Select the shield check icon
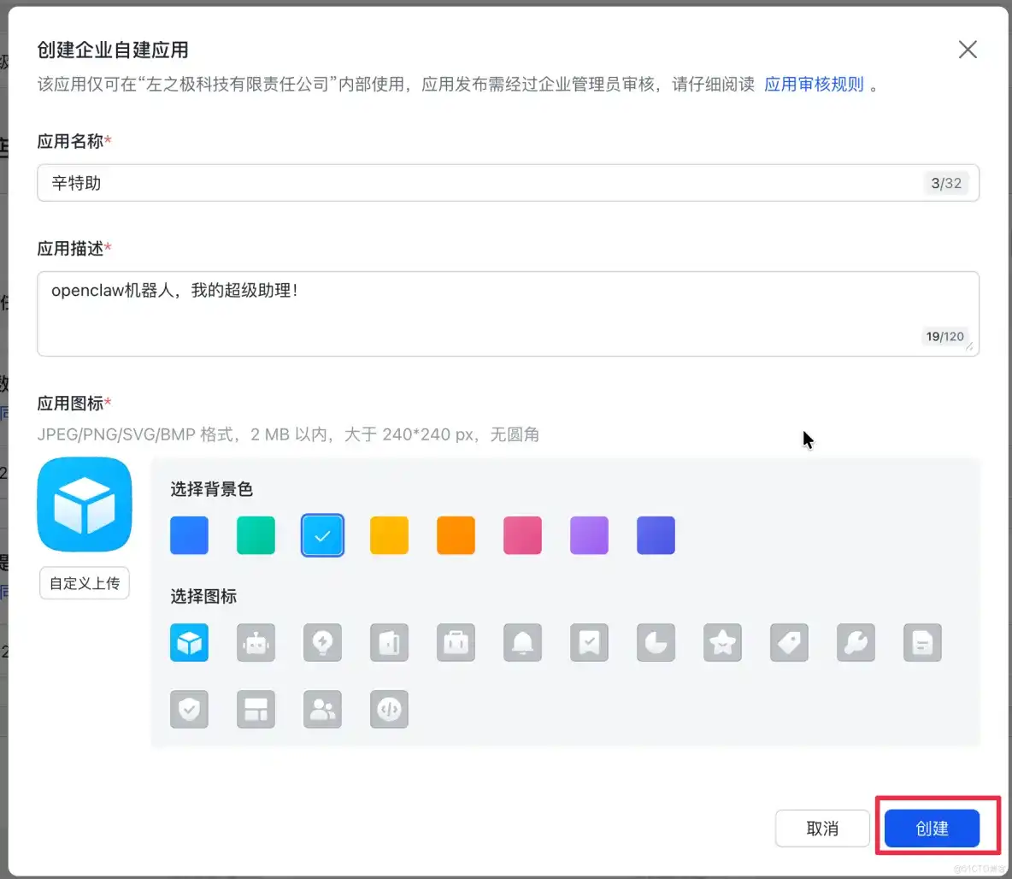 point(189,709)
